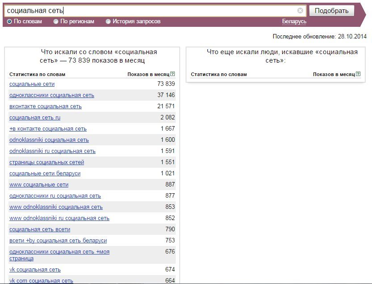372x284 pixels.
Task: Open the «vk социальная сеть» link
Action: (x=35, y=270)
